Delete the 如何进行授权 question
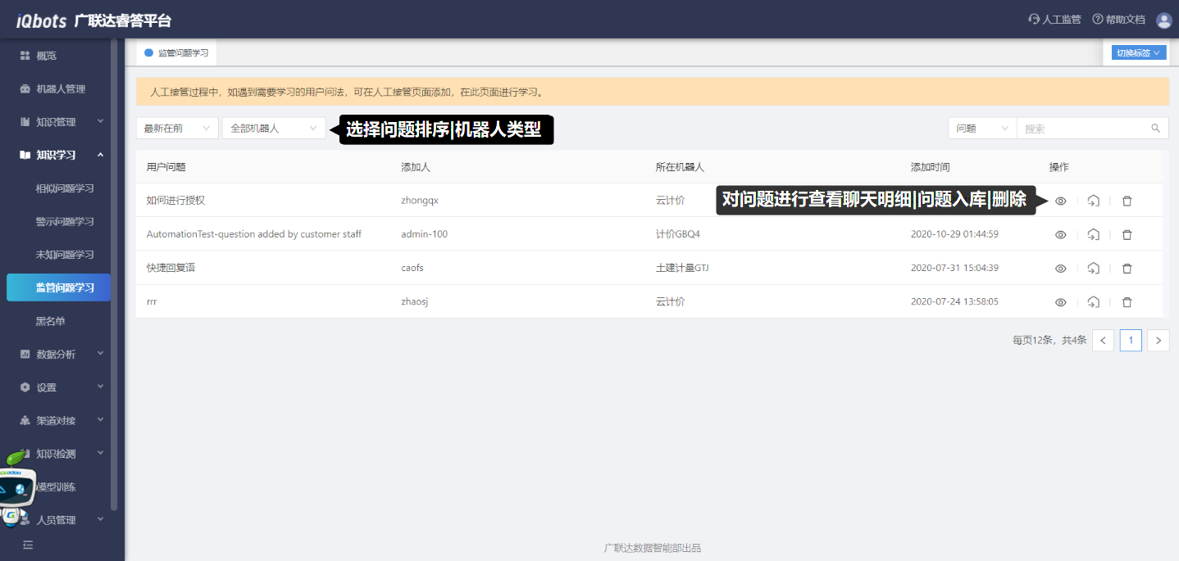This screenshot has height=561, width=1179. pos(1127,201)
